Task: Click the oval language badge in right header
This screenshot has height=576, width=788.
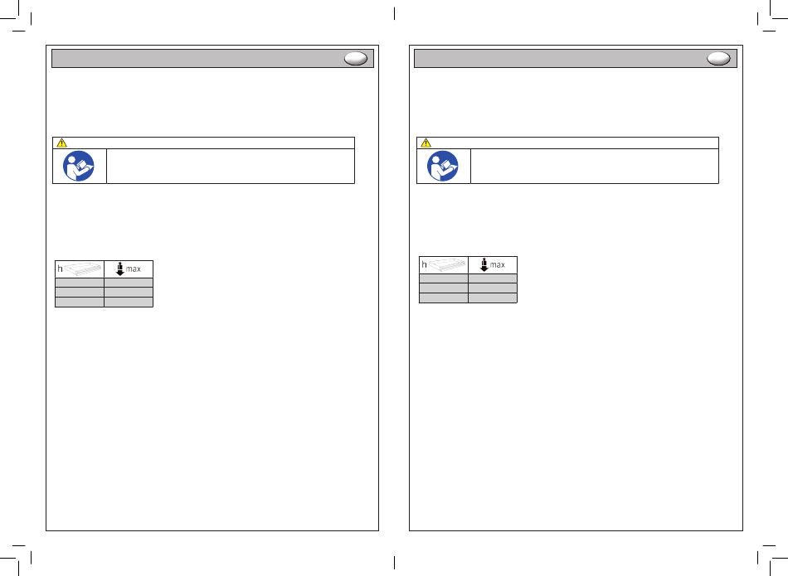Action: coord(718,59)
